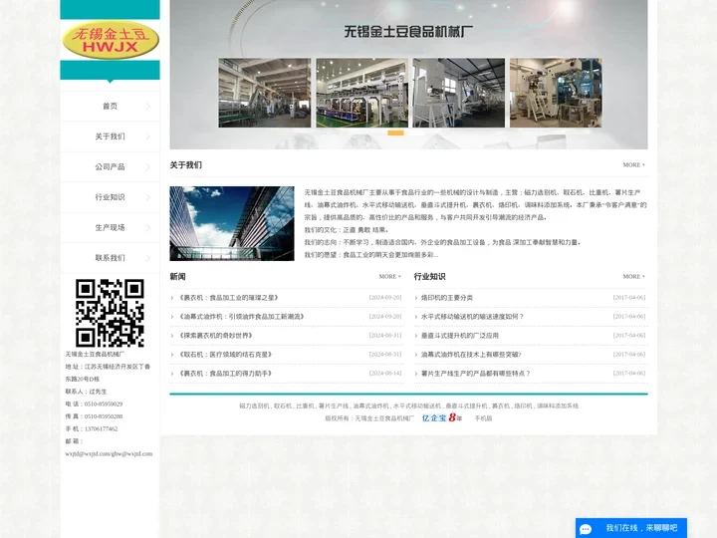The image size is (717, 538).
Task: Click the QR code image
Action: point(110,313)
